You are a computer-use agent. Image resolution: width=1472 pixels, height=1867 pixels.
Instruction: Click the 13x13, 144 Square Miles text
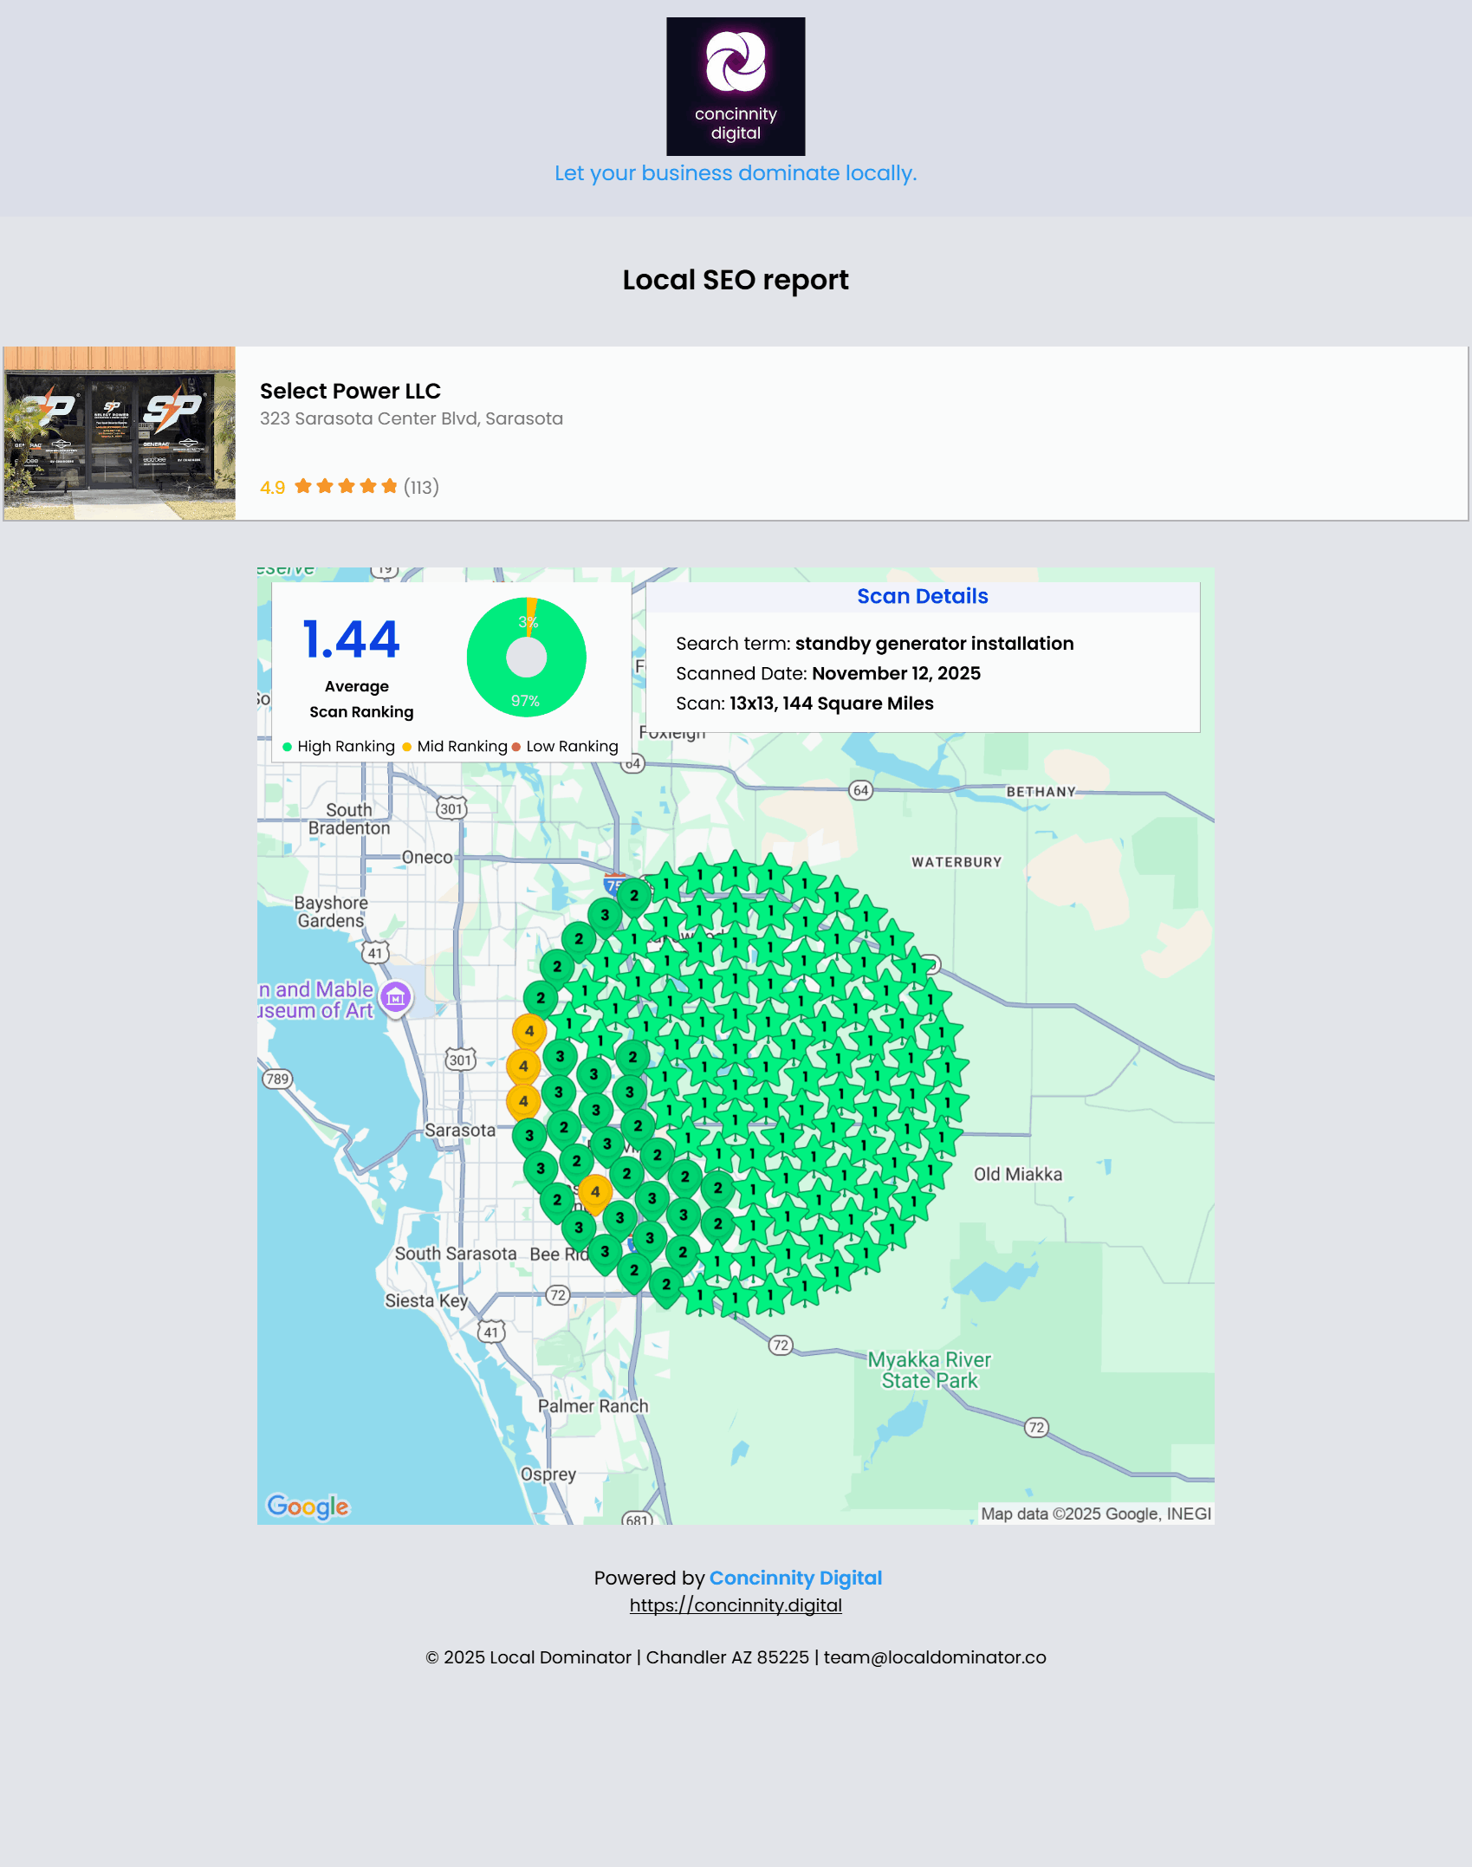click(x=832, y=703)
